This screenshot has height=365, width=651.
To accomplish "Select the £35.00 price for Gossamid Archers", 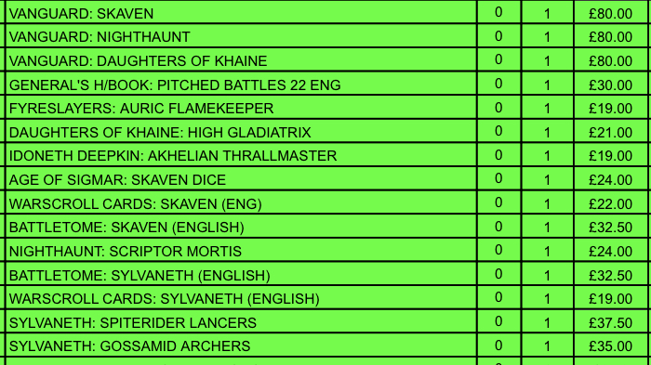I will click(610, 345).
